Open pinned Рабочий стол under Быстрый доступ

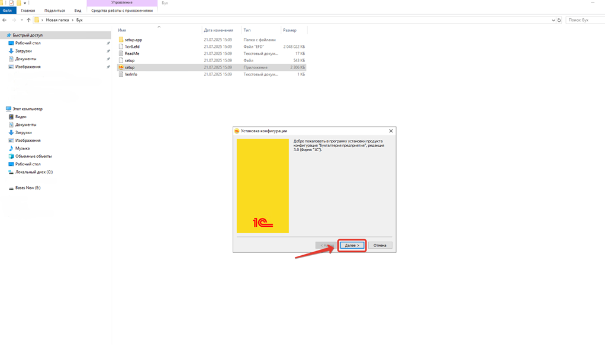[x=28, y=43]
